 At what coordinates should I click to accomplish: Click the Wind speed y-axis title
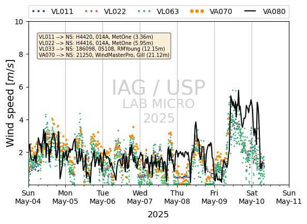[10, 103]
